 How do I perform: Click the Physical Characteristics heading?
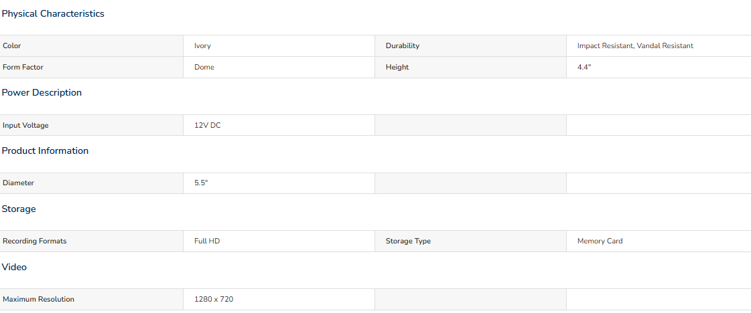(x=53, y=14)
